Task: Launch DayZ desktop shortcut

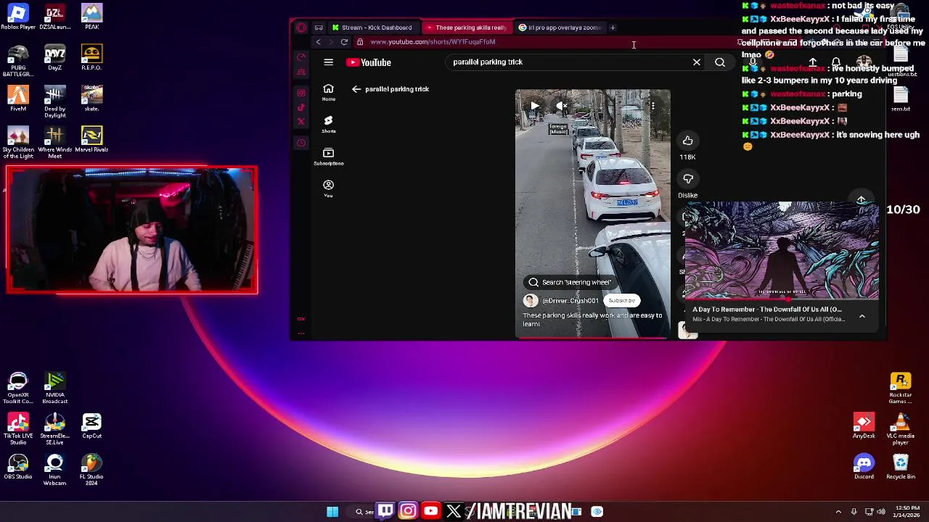Action: click(x=54, y=58)
